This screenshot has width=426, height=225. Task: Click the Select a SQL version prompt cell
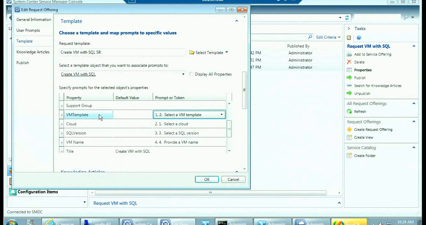tap(189, 133)
